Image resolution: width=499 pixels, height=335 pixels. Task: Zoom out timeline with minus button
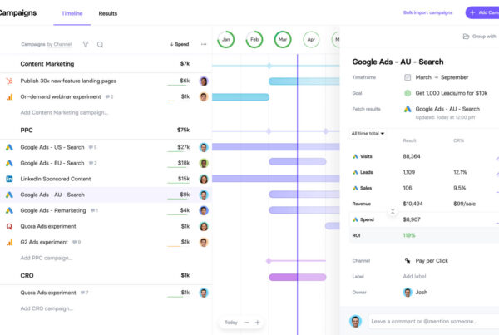(246, 323)
